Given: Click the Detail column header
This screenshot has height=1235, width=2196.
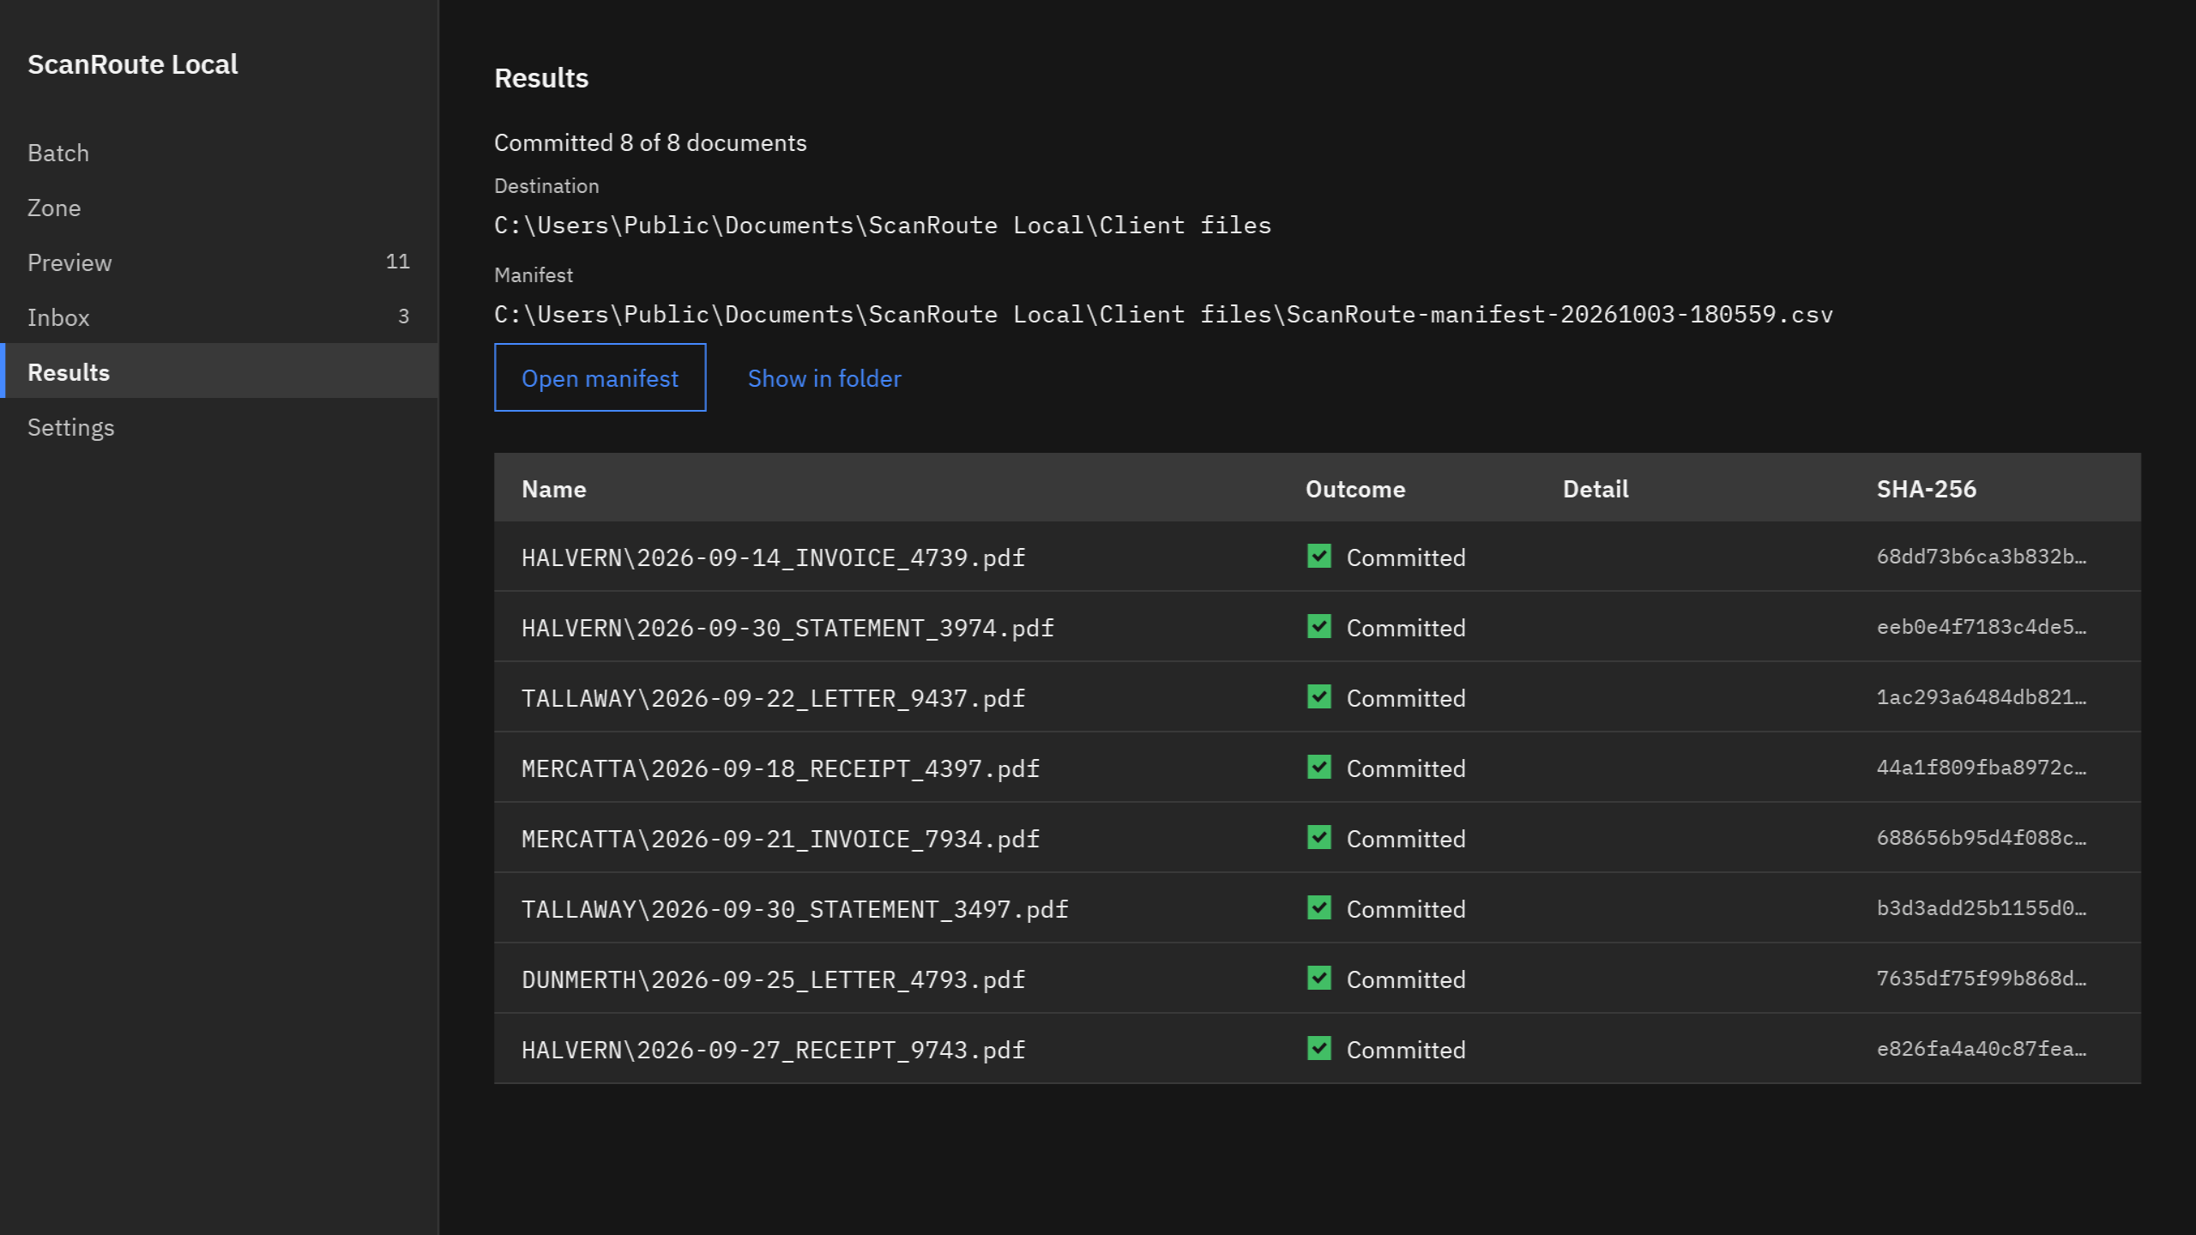Looking at the screenshot, I should (1596, 489).
